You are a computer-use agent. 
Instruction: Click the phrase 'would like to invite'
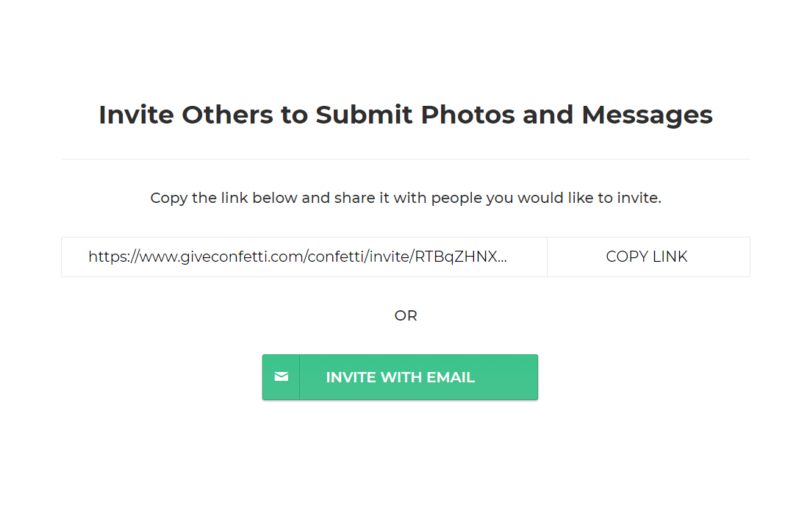(x=589, y=198)
